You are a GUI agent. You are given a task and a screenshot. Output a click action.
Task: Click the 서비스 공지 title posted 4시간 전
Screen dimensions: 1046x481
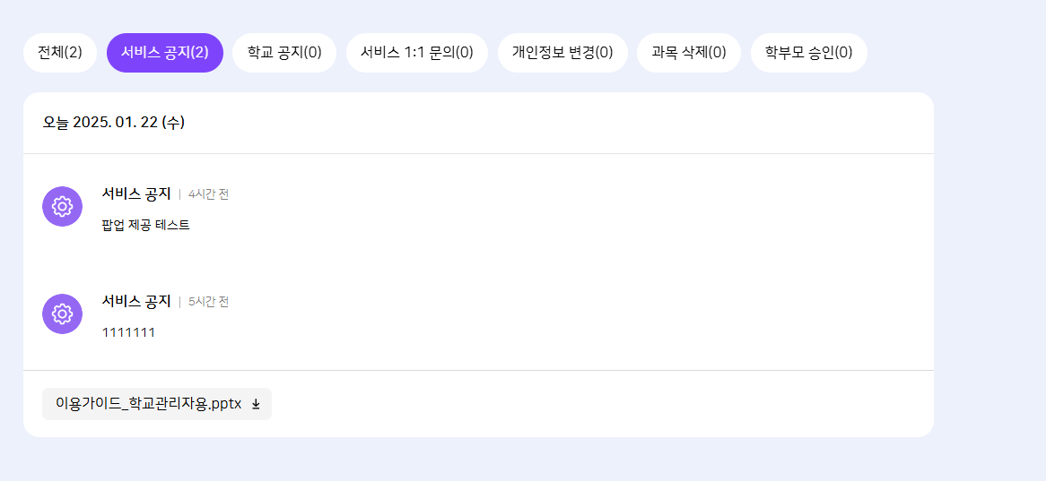tap(136, 193)
